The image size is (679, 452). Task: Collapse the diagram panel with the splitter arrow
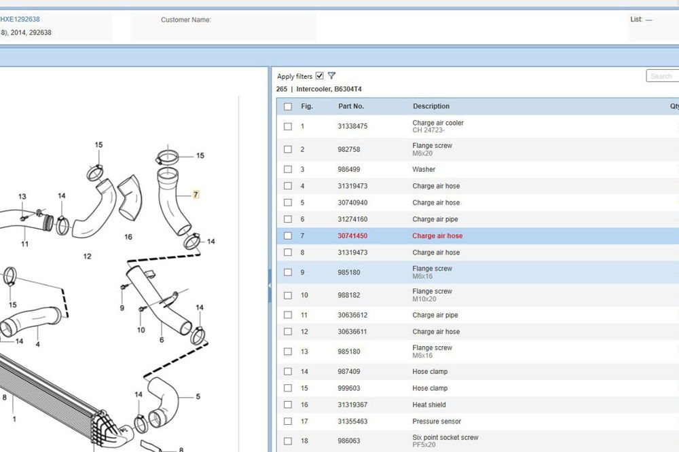point(270,286)
